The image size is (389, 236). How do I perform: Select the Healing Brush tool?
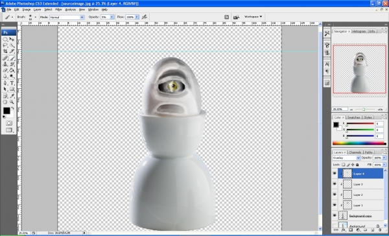pos(5,58)
